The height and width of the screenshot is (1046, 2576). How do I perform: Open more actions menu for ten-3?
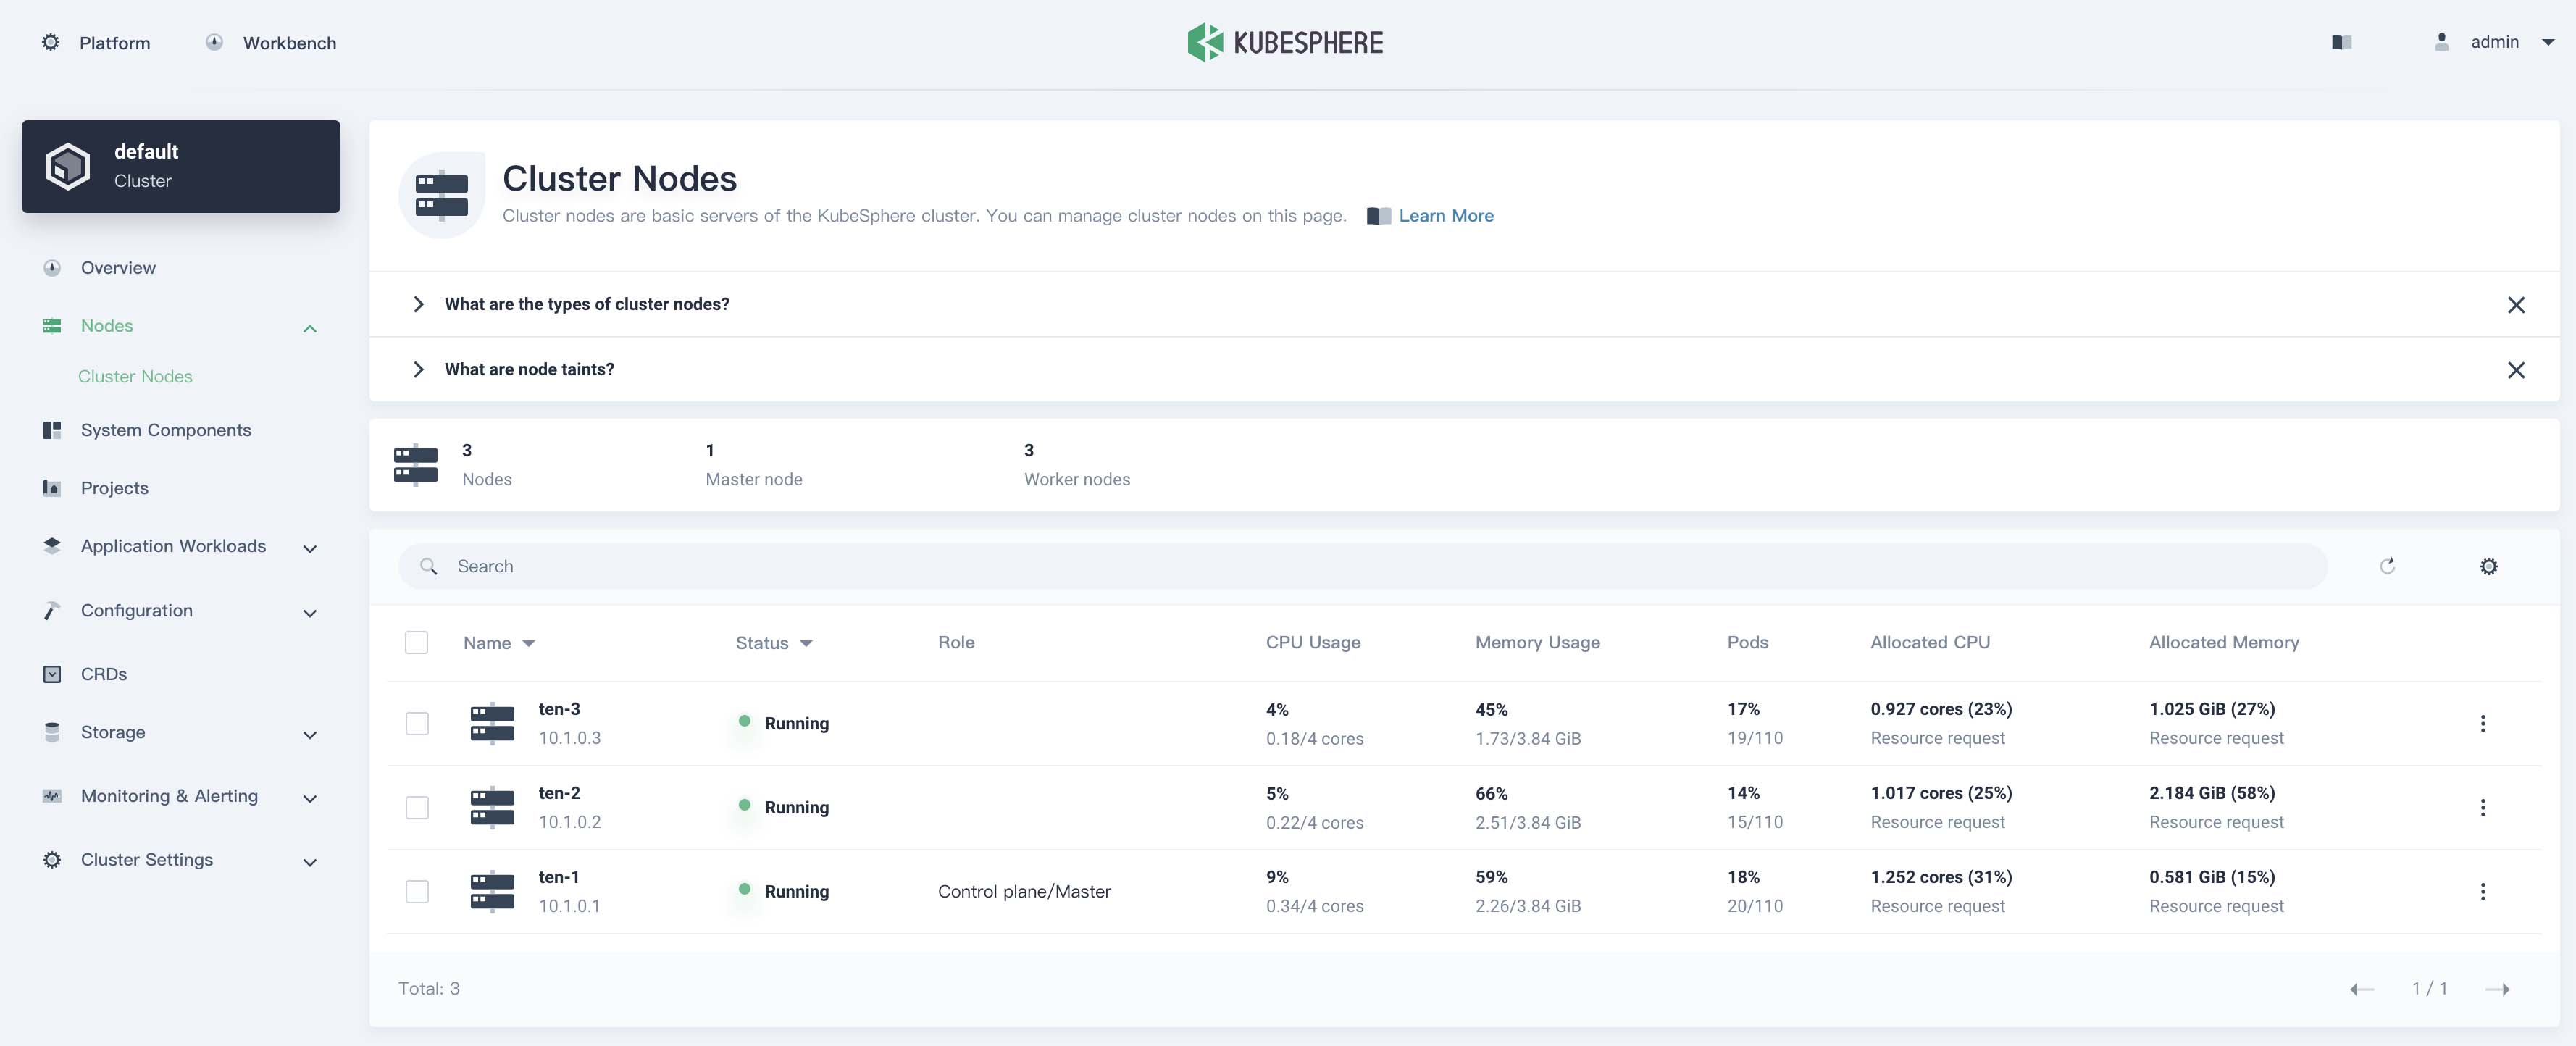pos(2482,723)
